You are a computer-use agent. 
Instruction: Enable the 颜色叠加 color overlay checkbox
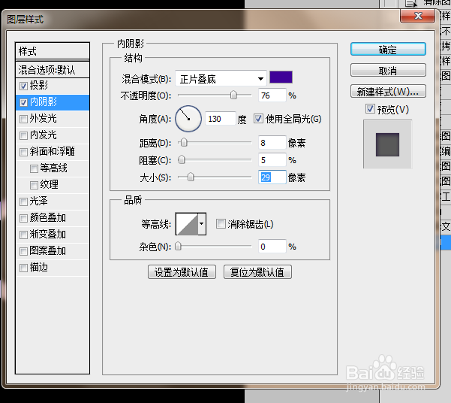pyautogui.click(x=23, y=218)
